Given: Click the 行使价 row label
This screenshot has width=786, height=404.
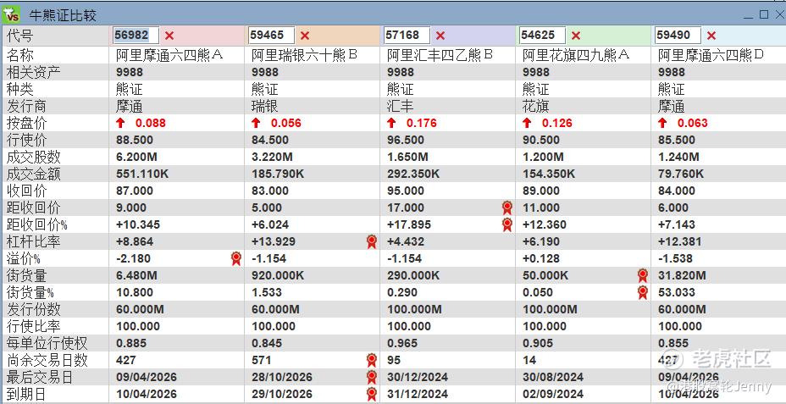Looking at the screenshot, I should tap(26, 140).
